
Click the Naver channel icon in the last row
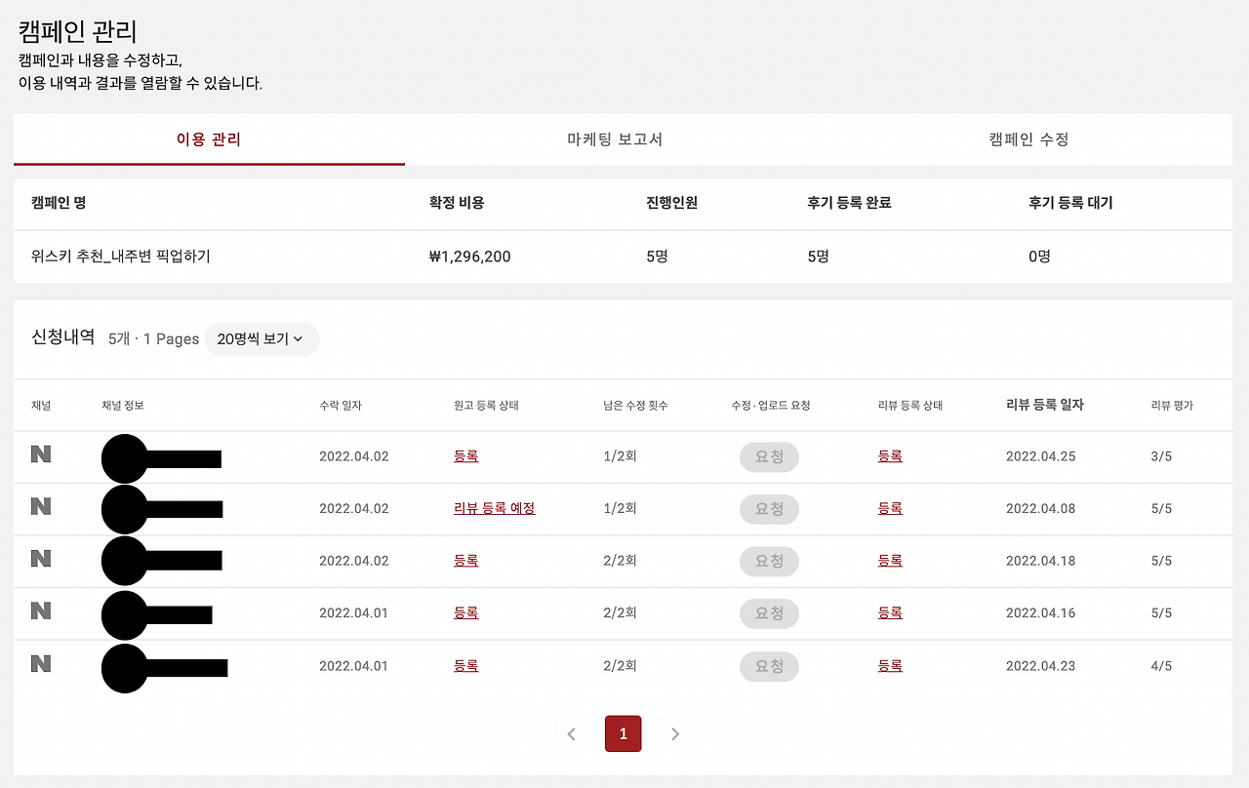[41, 666]
